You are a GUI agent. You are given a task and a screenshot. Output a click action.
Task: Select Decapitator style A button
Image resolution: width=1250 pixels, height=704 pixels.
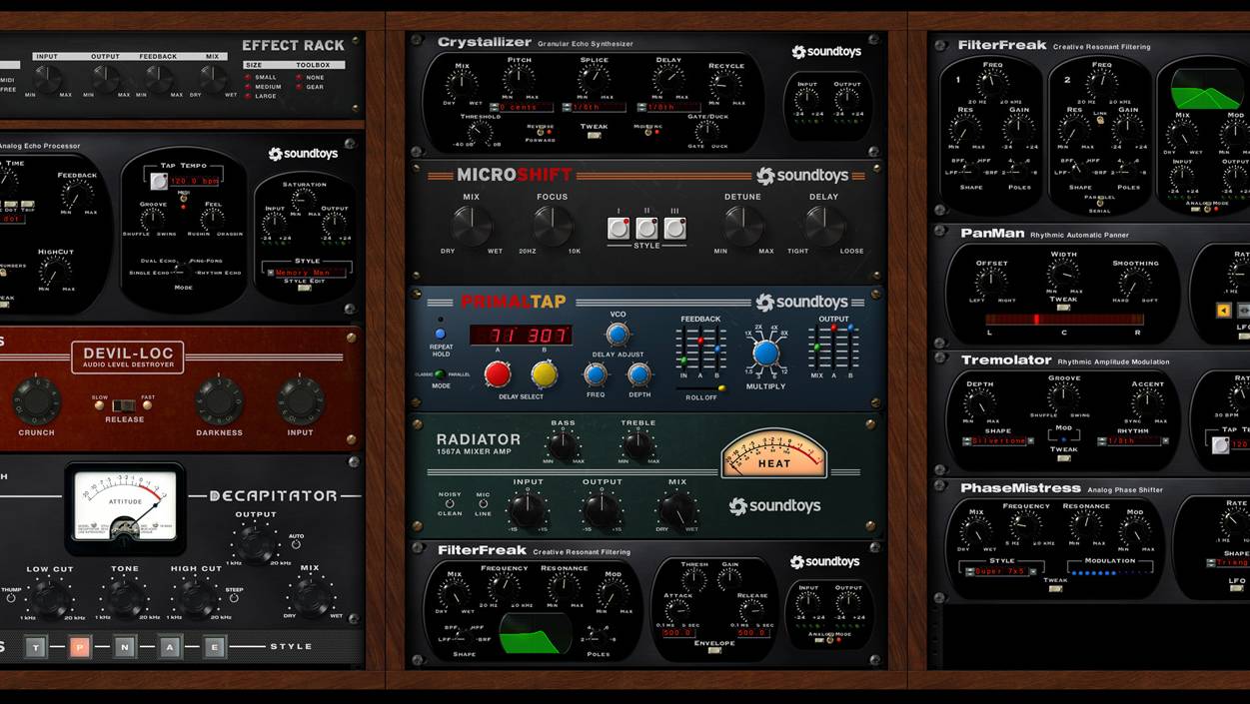[x=171, y=646]
